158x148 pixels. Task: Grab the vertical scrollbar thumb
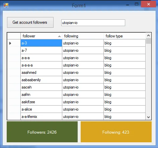point(148,41)
